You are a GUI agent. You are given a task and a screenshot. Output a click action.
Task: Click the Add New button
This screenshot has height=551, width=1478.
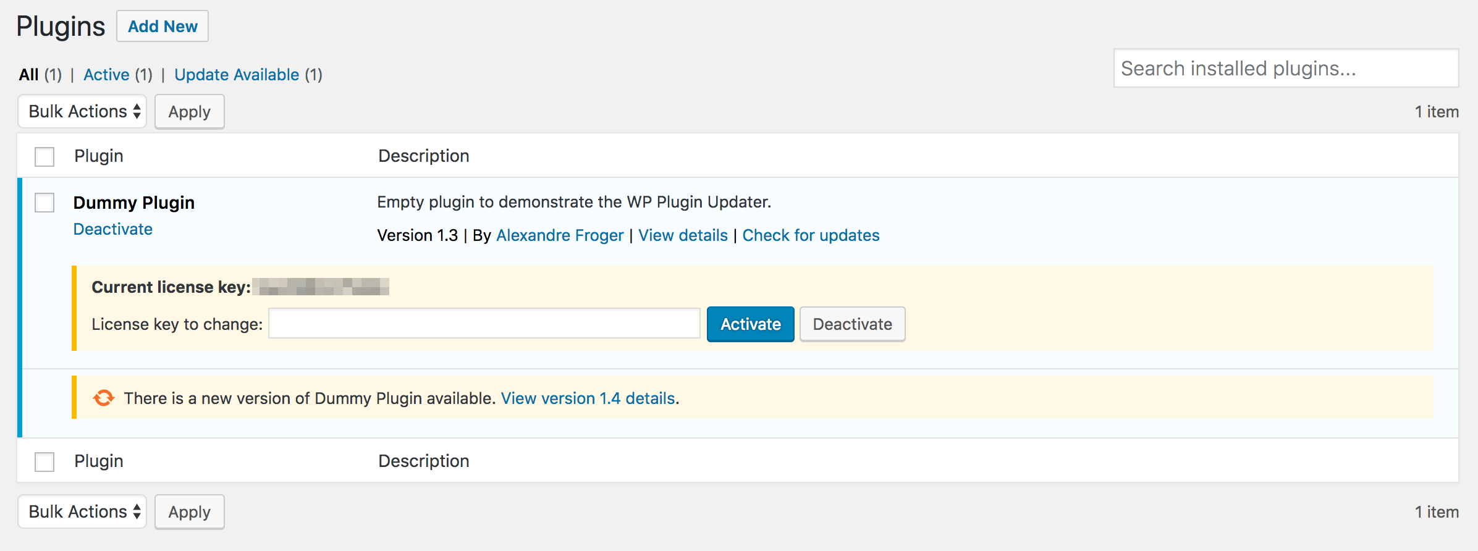(163, 27)
